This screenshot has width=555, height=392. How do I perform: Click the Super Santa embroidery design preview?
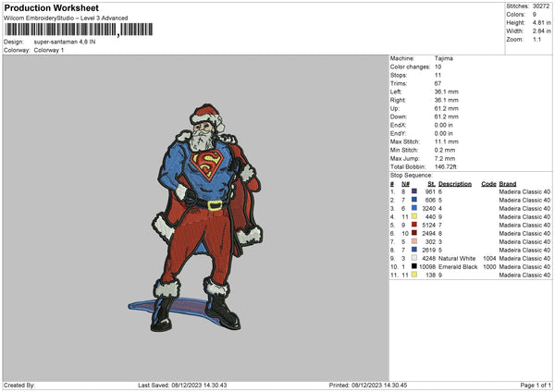tap(196, 217)
